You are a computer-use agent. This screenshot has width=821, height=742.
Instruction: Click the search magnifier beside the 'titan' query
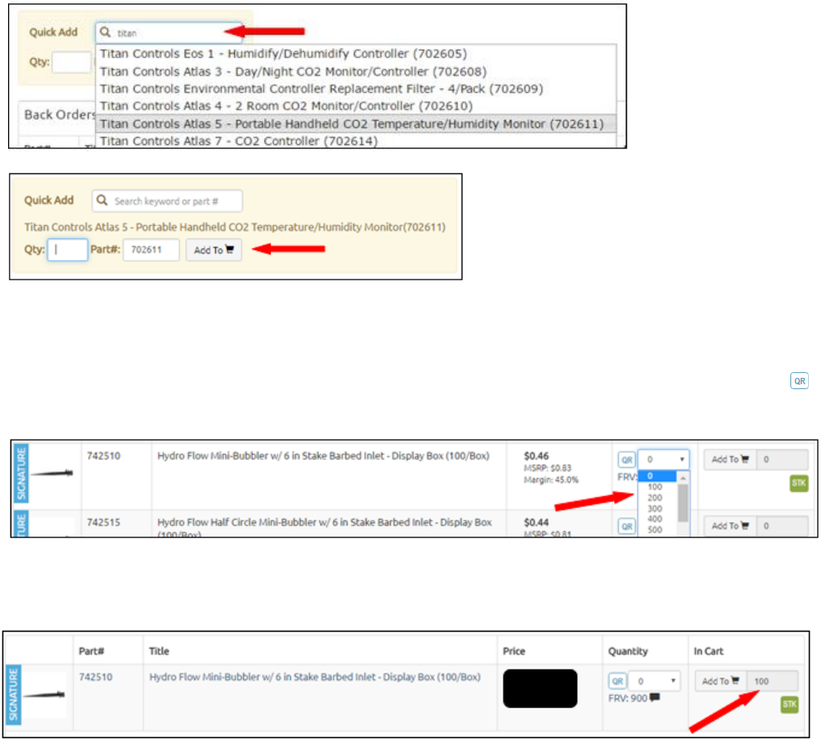(106, 32)
